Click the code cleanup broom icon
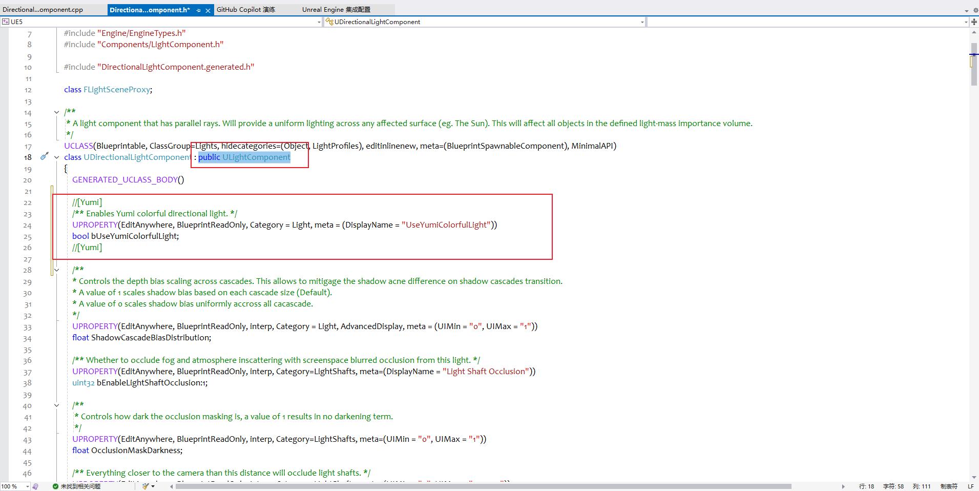Viewport: 979px width, 491px height. pyautogui.click(x=145, y=486)
